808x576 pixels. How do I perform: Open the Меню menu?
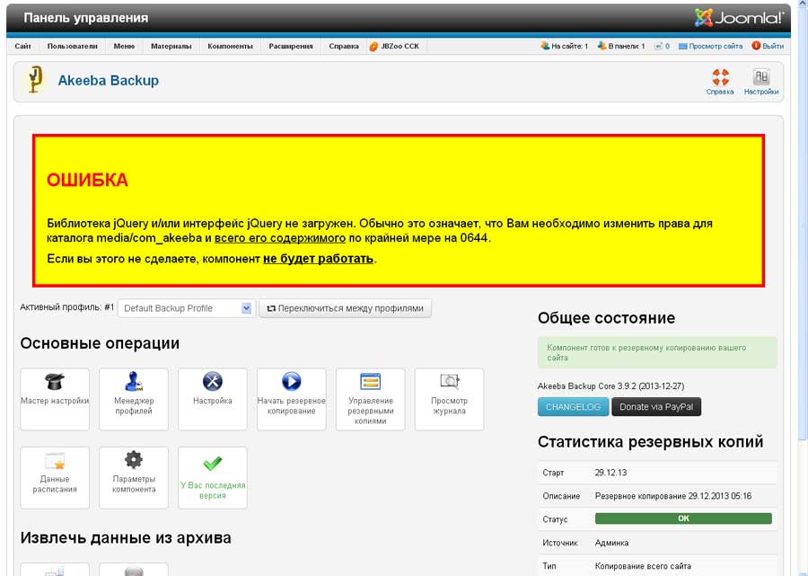click(124, 46)
